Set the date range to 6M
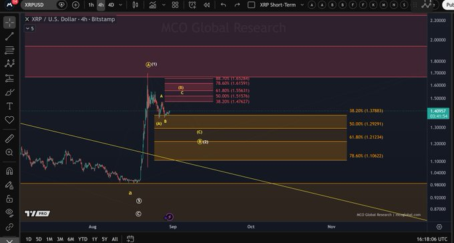Screen dimensions: 454x243 tap(71, 239)
